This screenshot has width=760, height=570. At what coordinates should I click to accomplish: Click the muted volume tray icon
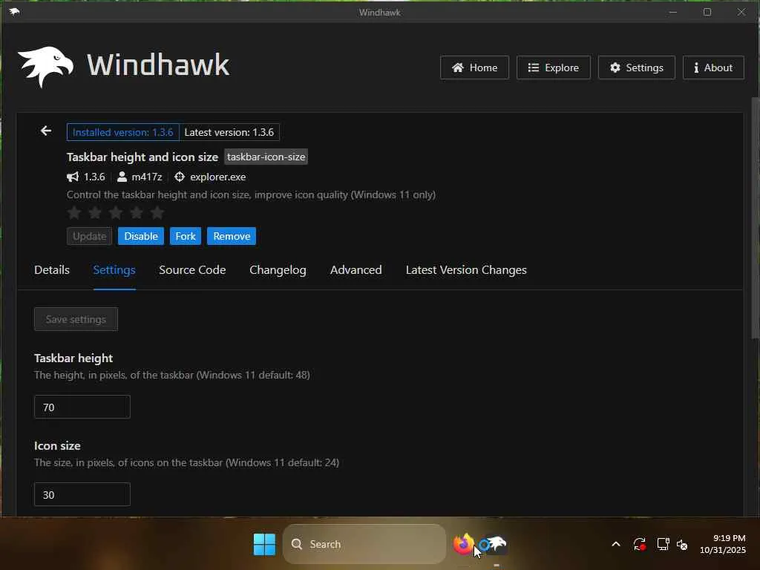click(x=683, y=545)
